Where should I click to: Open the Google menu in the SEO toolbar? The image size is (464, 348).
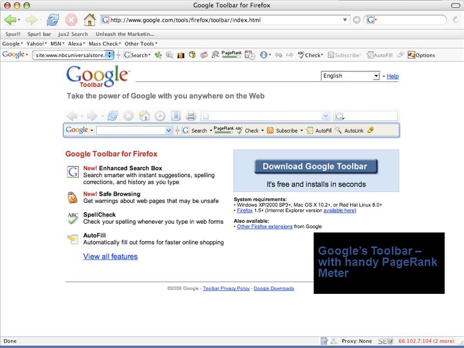13,44
